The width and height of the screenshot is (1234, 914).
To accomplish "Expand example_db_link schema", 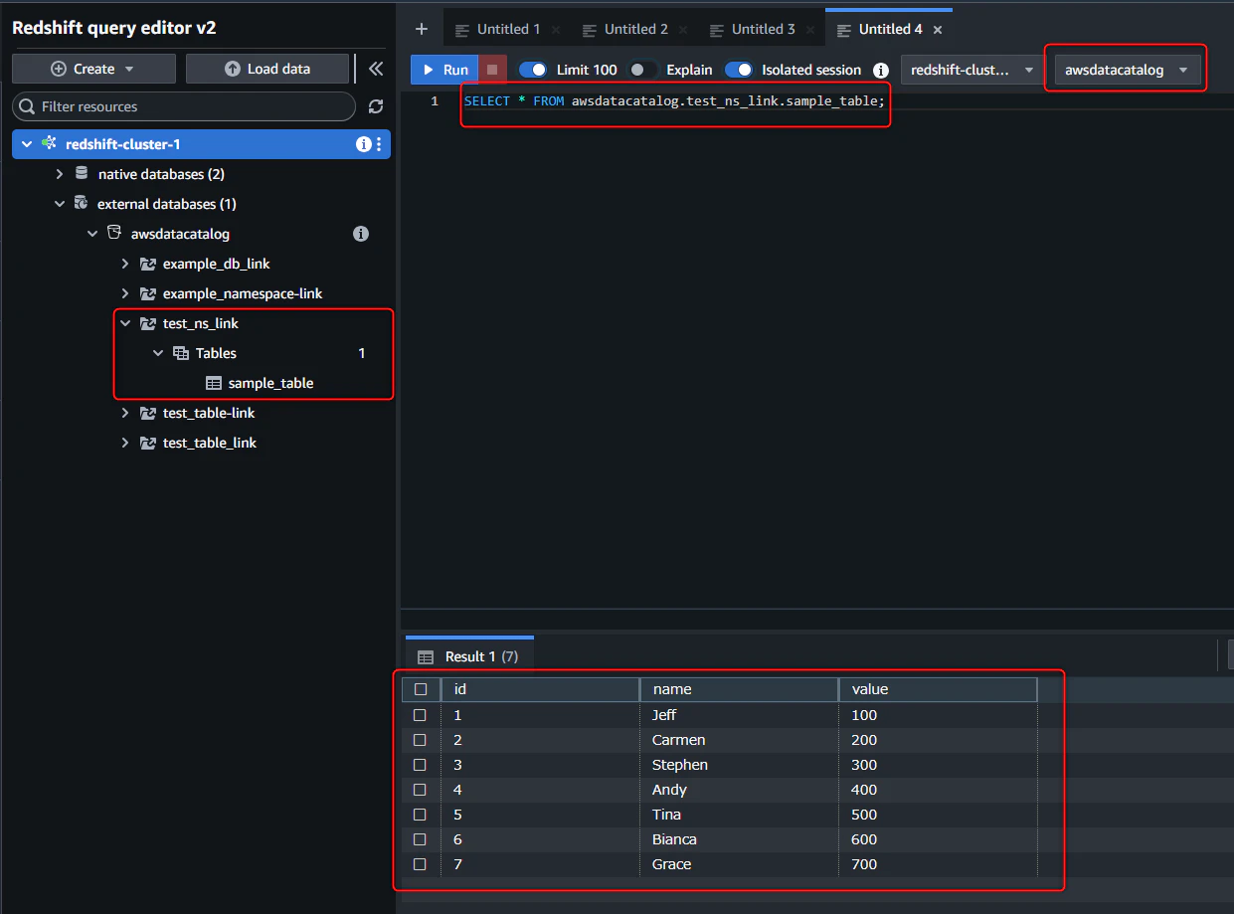I will (125, 264).
